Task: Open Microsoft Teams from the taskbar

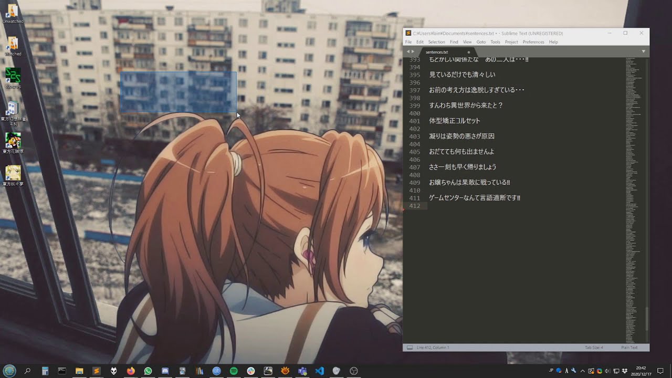Action: (x=302, y=371)
